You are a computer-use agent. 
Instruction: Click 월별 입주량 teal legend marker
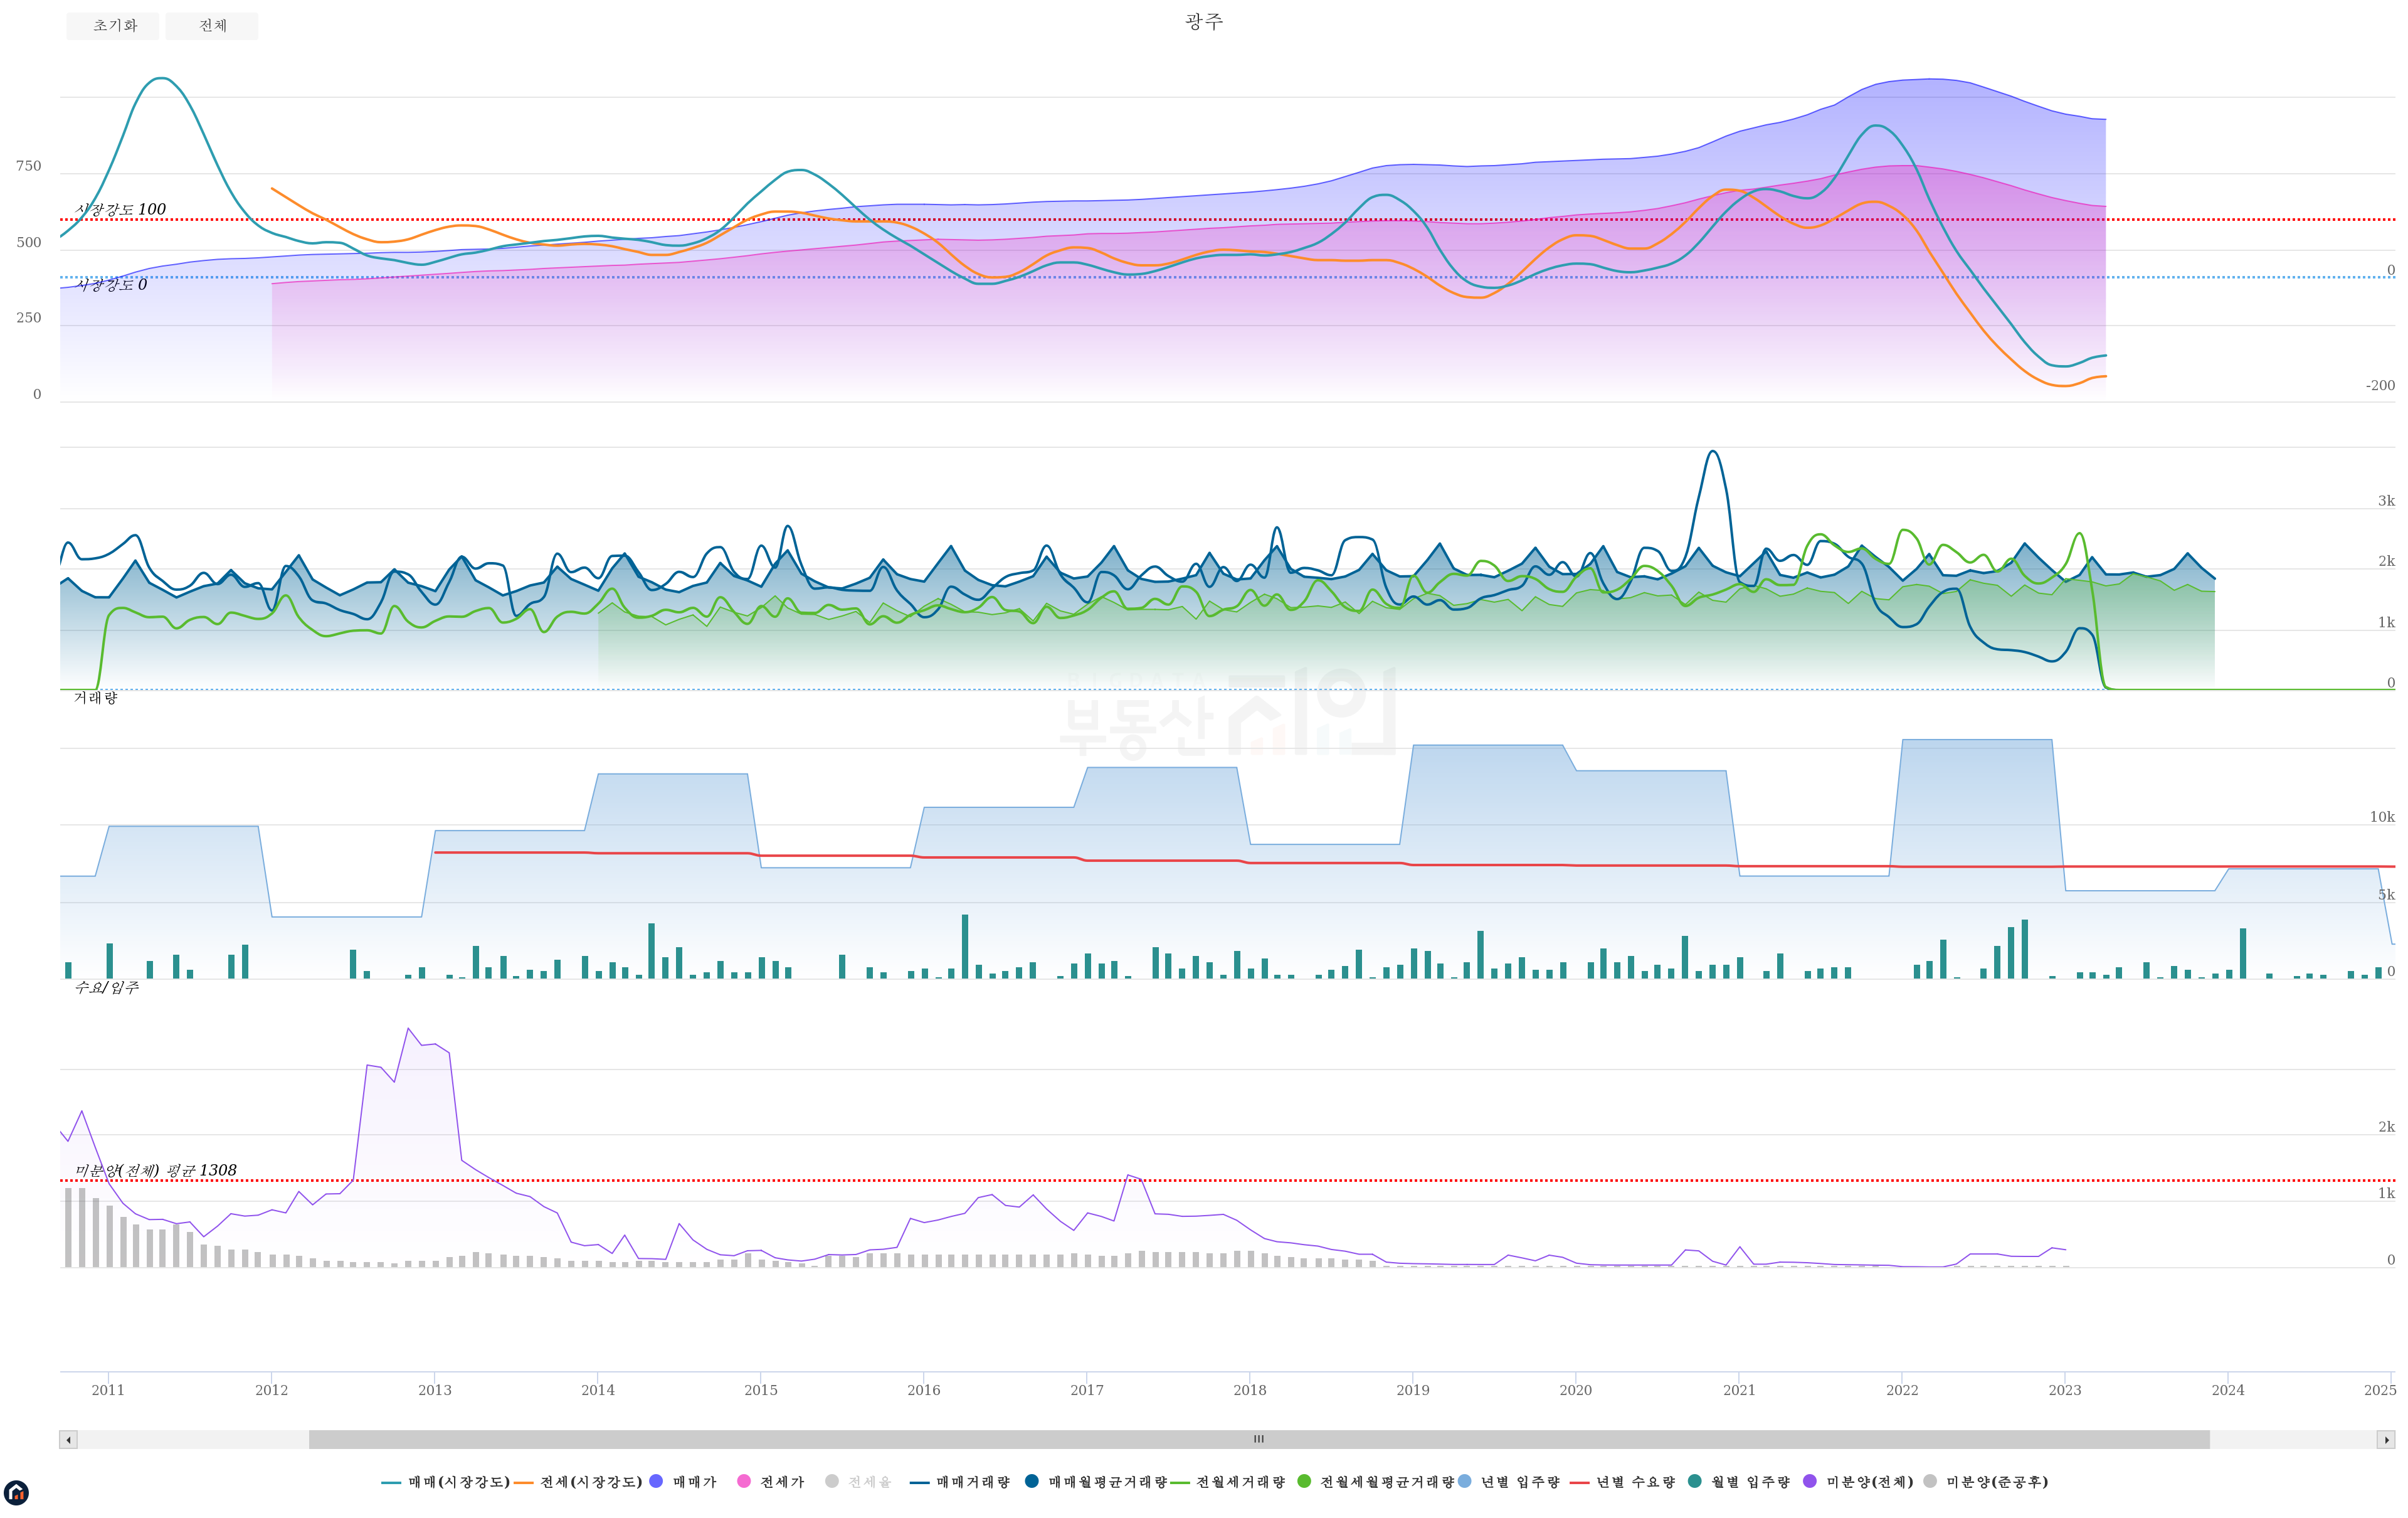pyautogui.click(x=1694, y=1481)
